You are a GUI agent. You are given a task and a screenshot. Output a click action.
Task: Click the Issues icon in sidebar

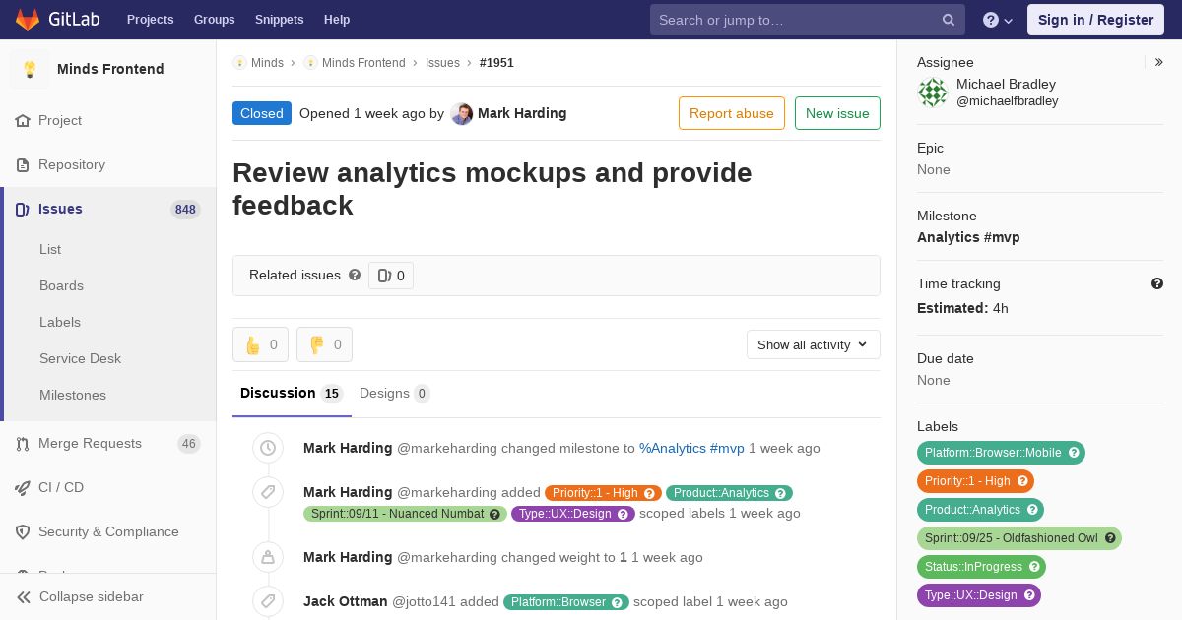click(23, 210)
